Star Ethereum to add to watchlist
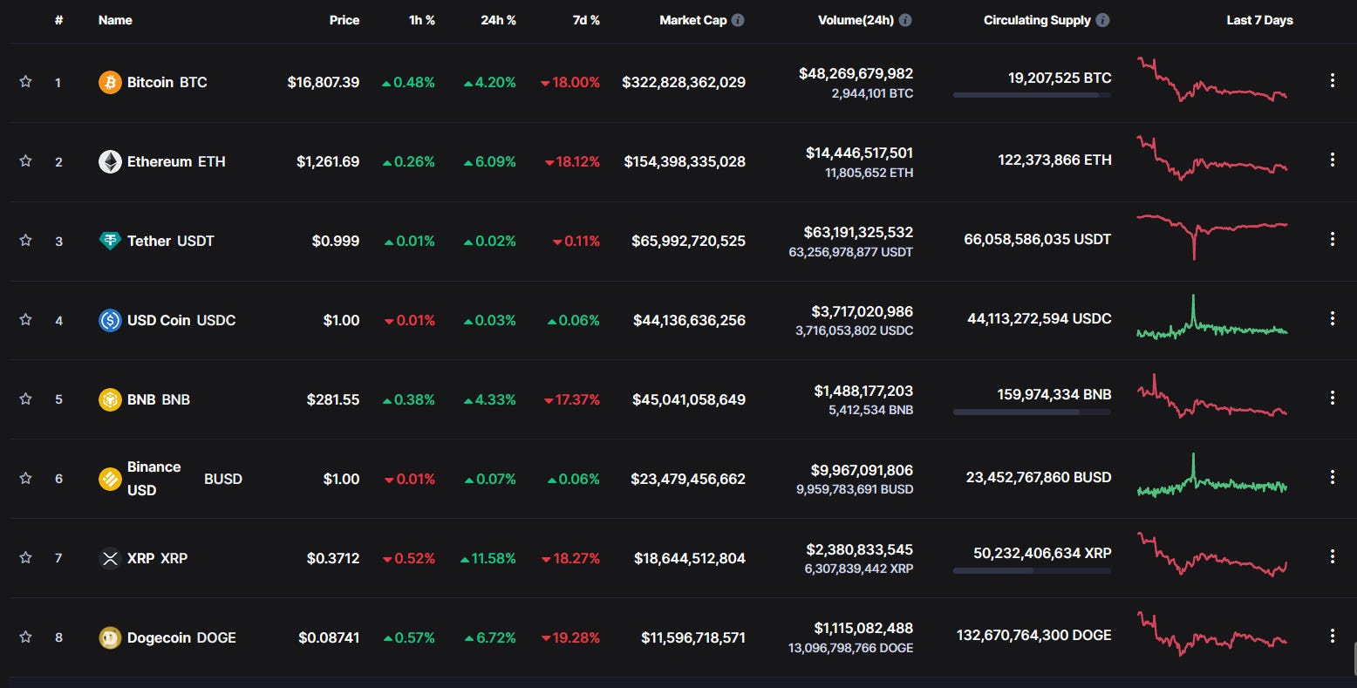This screenshot has width=1357, height=688. 25,160
